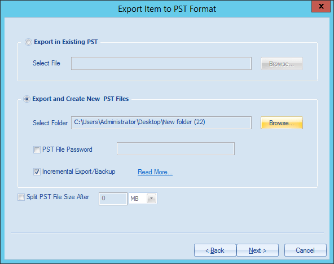
Task: Click the yellow Browse button for Select Folder
Action: (282, 123)
